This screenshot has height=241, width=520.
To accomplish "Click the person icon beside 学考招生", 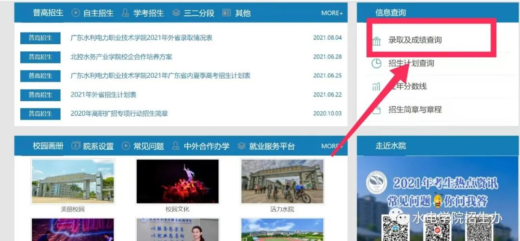I will [x=125, y=13].
